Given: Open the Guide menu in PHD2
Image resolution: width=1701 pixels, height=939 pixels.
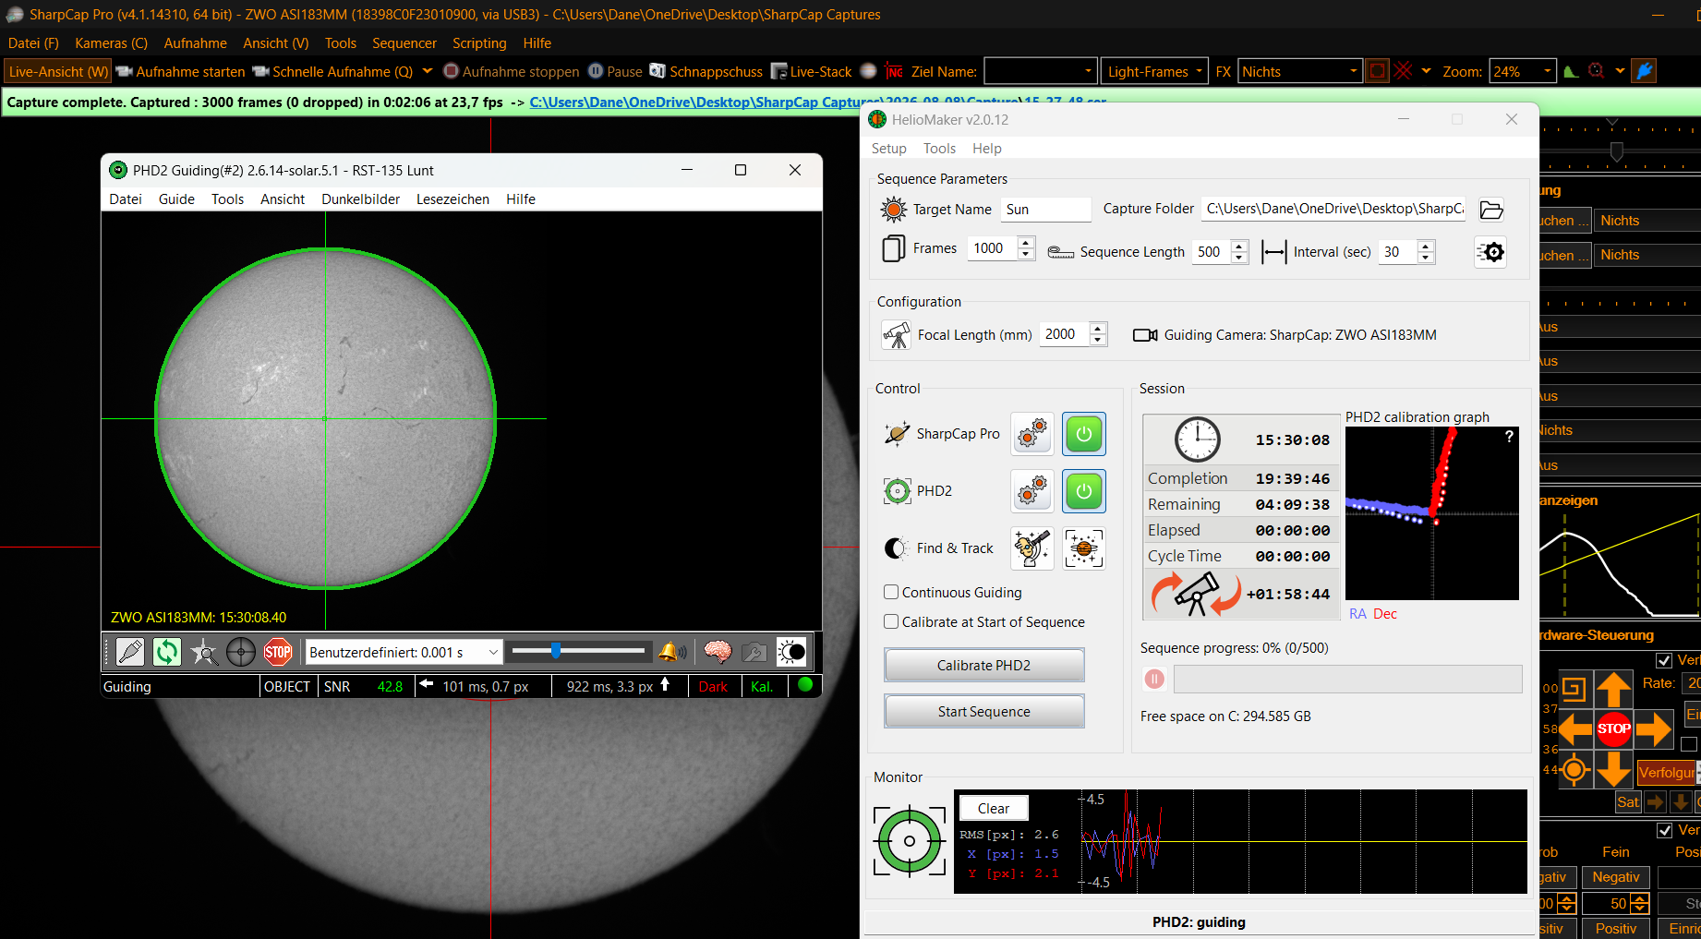Looking at the screenshot, I should click(x=176, y=199).
